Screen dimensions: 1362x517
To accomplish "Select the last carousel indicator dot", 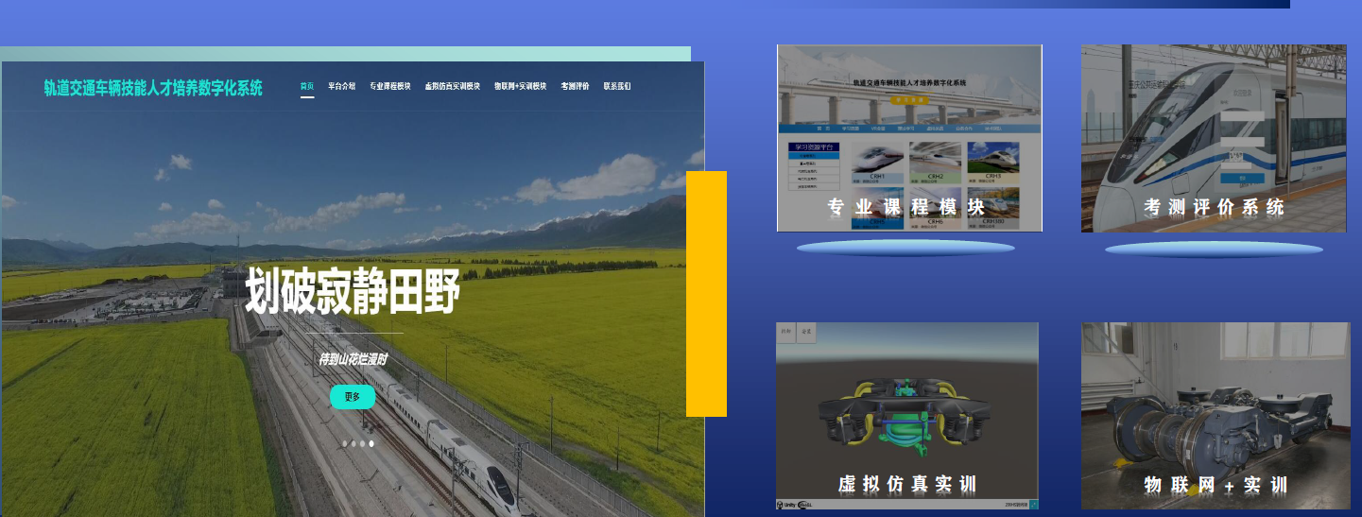I will (x=371, y=443).
